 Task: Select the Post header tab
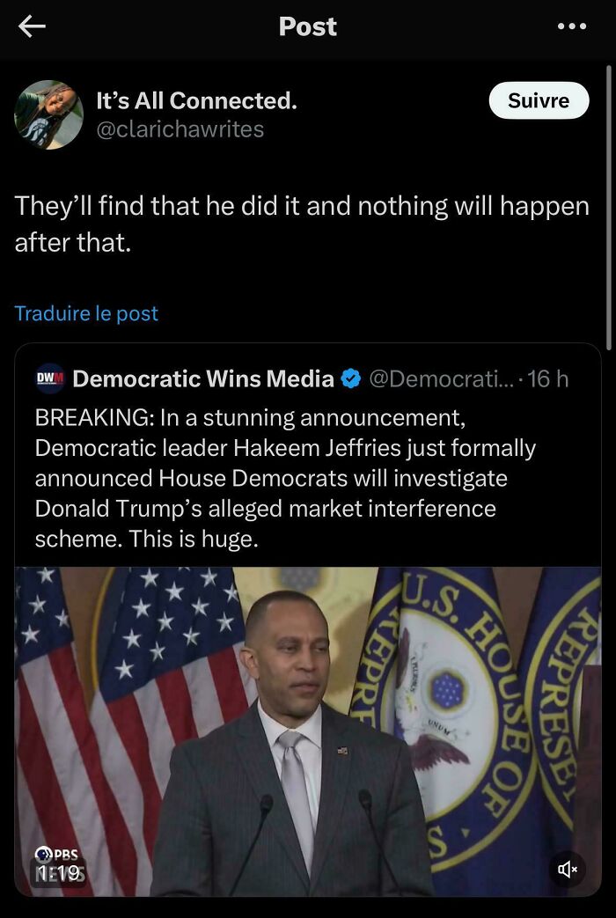pos(308,26)
